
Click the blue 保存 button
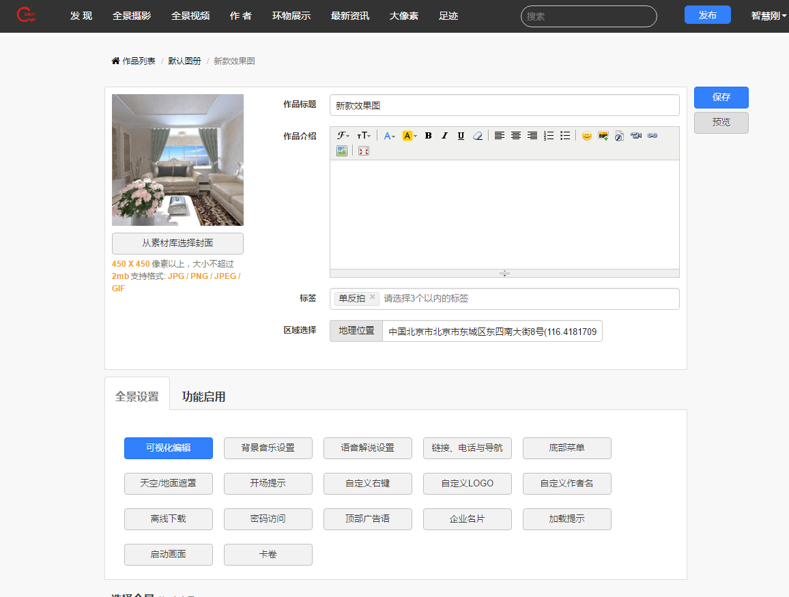click(x=721, y=98)
